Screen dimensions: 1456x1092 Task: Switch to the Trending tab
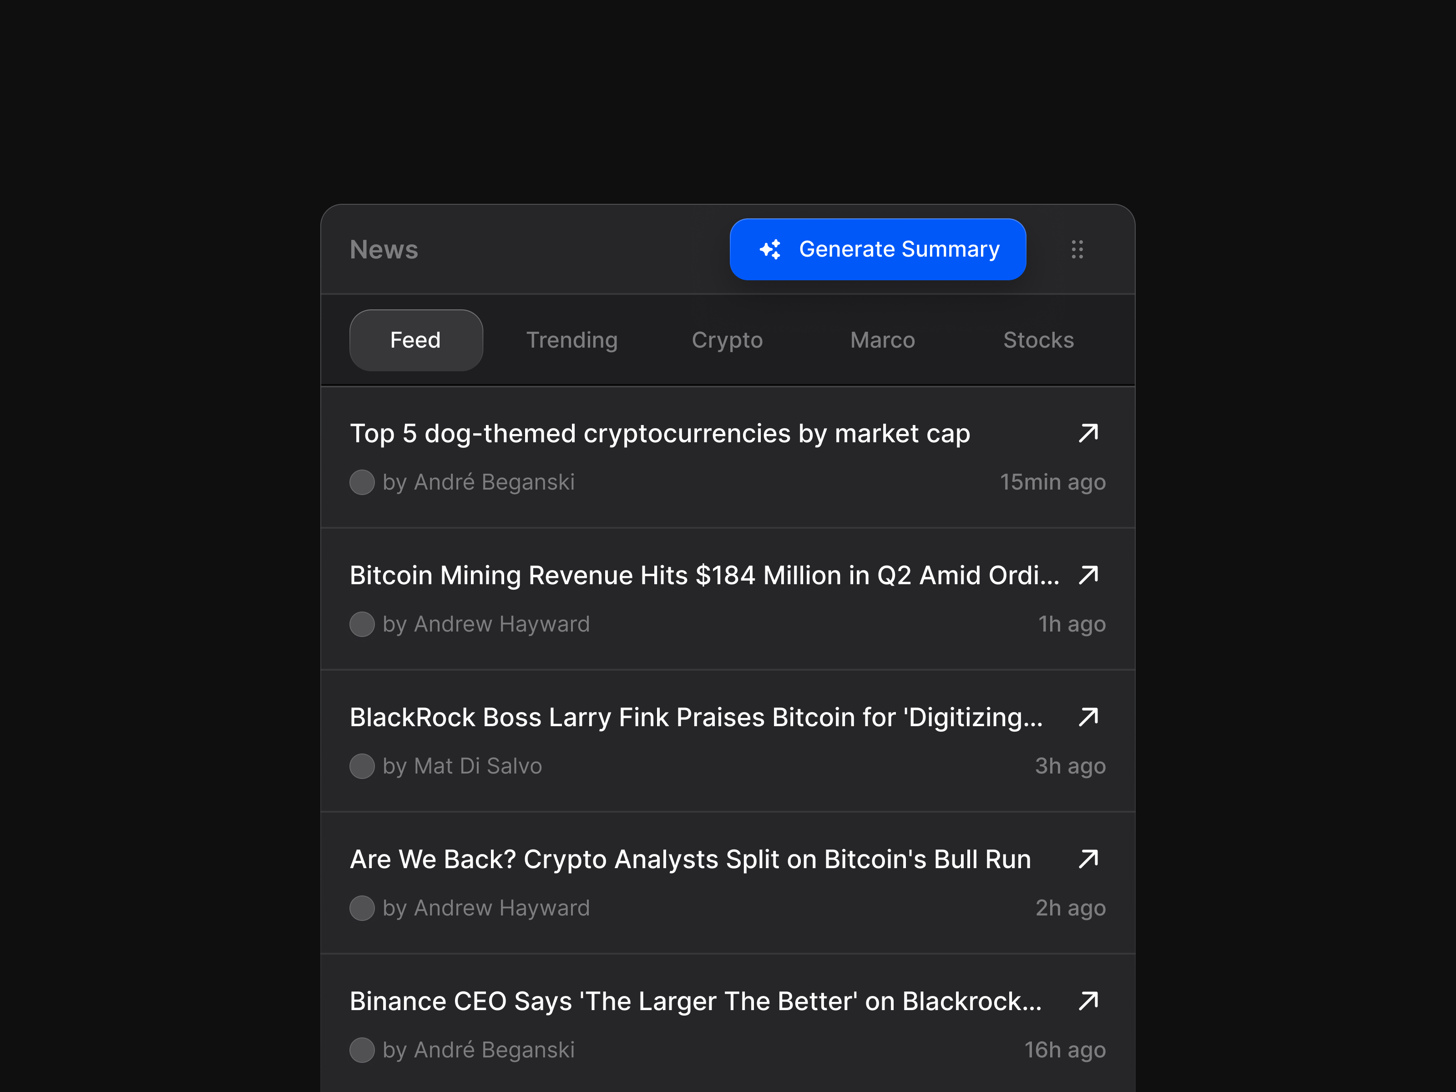571,339
